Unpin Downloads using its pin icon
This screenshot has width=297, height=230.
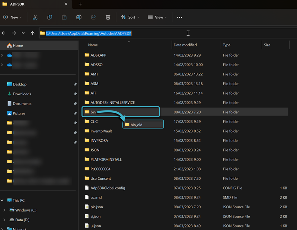[75, 94]
